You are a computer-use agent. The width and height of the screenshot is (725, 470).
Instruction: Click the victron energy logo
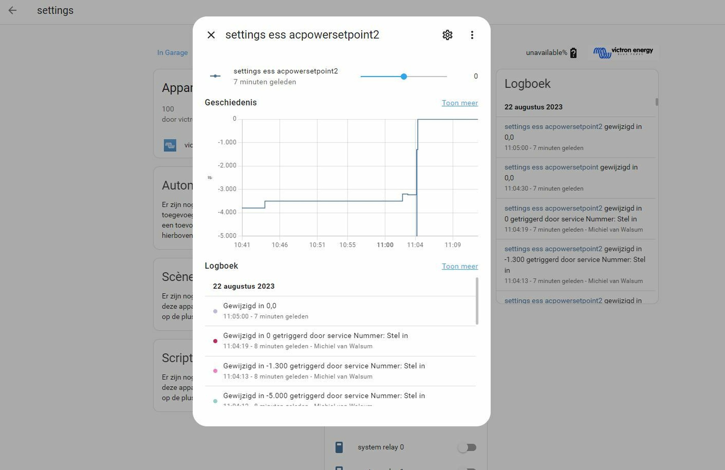coord(623,52)
